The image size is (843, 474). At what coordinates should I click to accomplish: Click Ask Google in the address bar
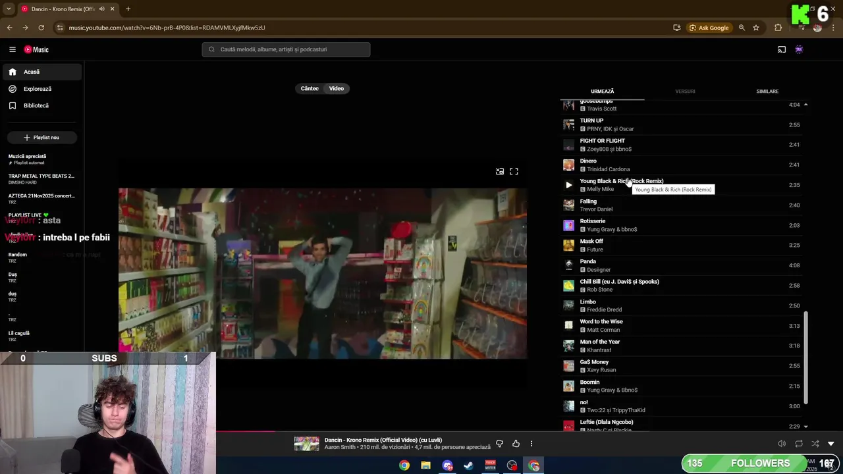(709, 28)
